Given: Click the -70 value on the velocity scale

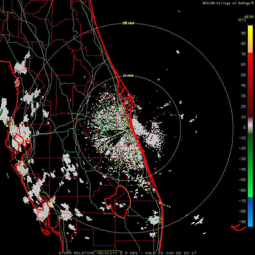Looking at the screenshot, I should click(242, 201).
